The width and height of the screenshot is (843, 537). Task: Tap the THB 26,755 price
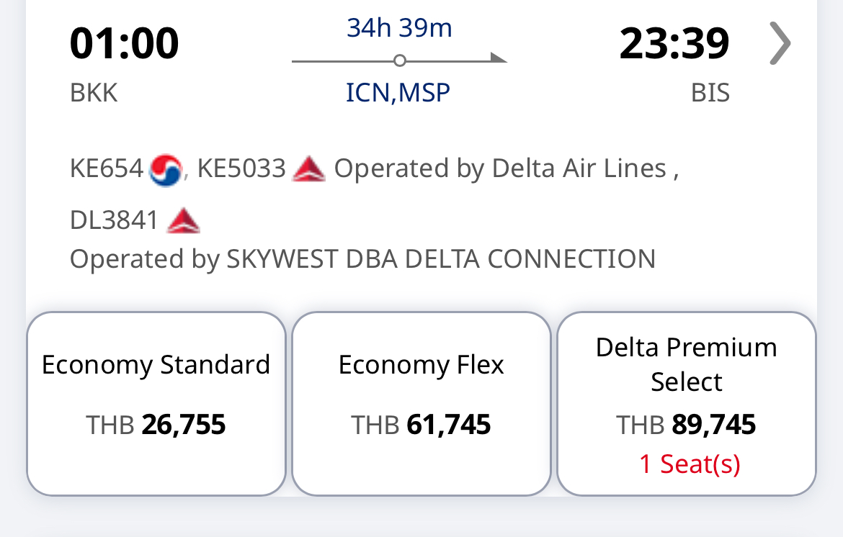point(156,425)
